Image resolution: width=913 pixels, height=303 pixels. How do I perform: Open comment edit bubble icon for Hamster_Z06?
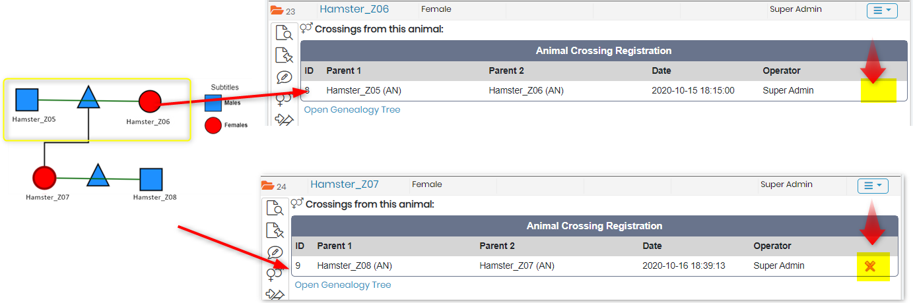point(284,77)
